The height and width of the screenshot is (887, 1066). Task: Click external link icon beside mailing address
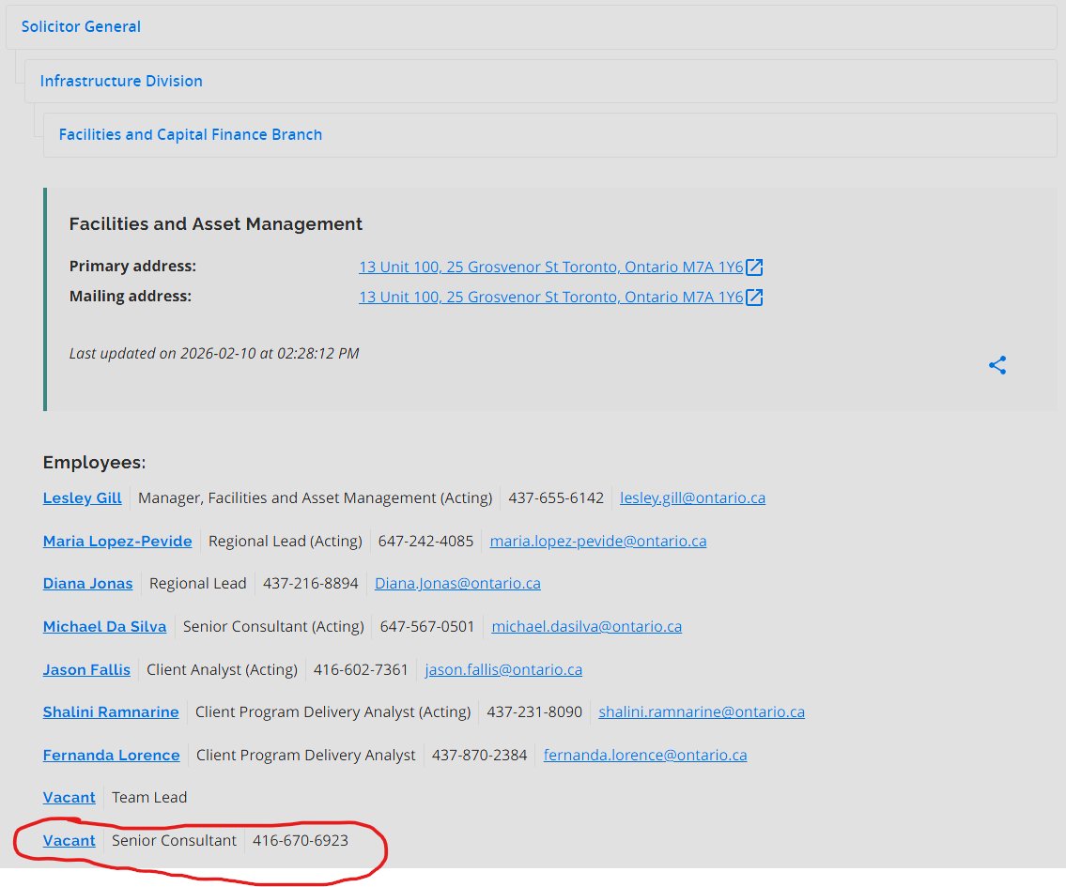click(x=754, y=297)
